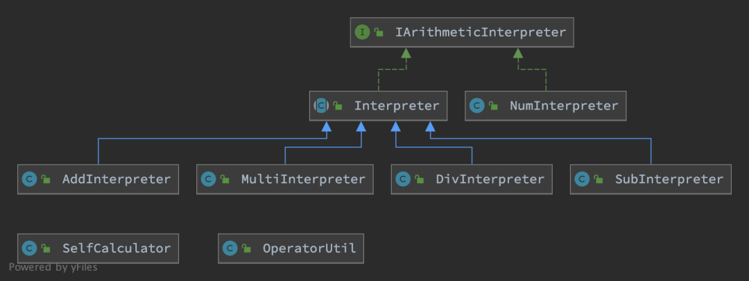This screenshot has height=281, width=749.
Task: Click the lock icon on NumInterpreter
Action: coord(494,105)
